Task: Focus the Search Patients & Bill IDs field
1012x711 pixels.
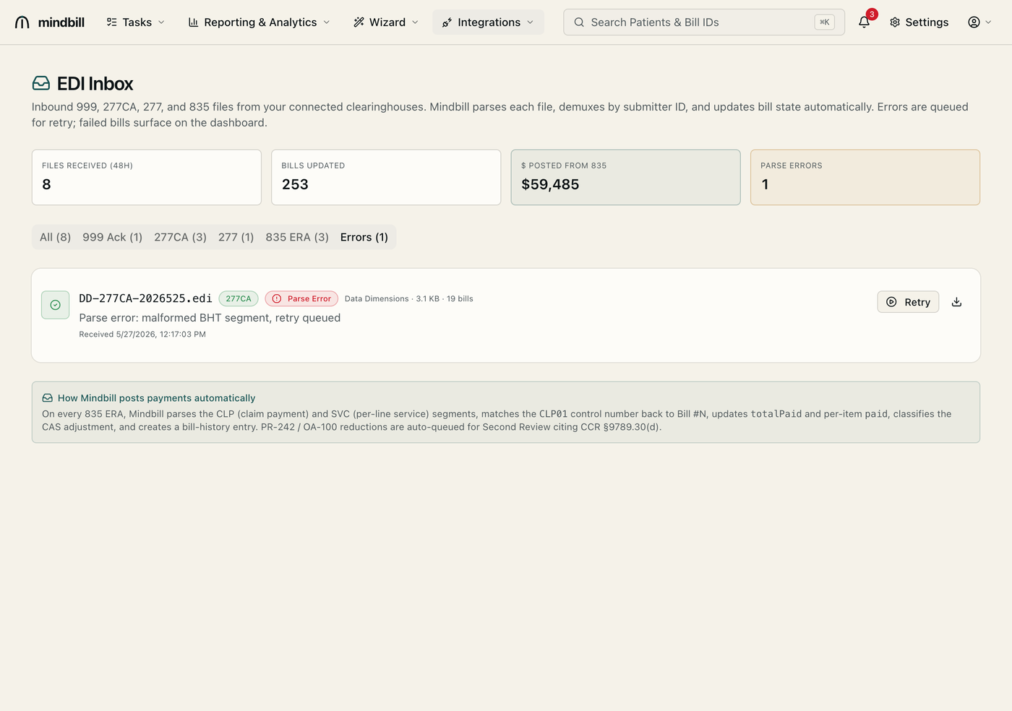Action: click(703, 22)
